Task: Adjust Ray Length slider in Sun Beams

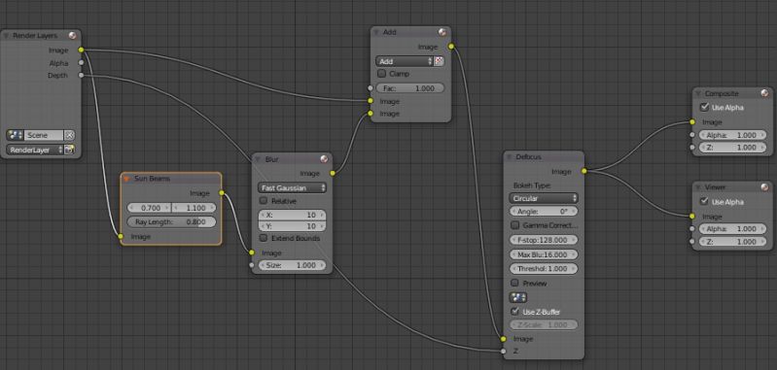Action: 171,221
